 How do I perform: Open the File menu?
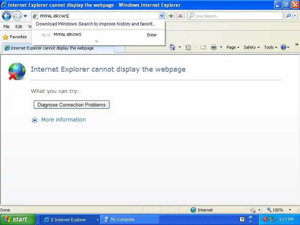pyautogui.click(x=6, y=27)
